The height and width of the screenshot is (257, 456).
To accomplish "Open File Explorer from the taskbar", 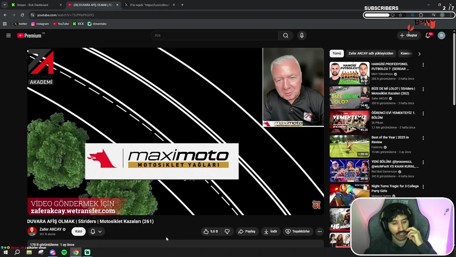I will 29,252.
